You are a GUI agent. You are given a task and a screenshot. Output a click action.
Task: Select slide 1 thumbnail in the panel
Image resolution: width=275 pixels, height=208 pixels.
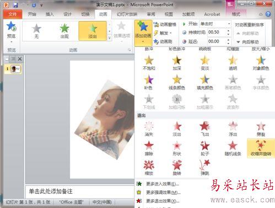coord(15,69)
